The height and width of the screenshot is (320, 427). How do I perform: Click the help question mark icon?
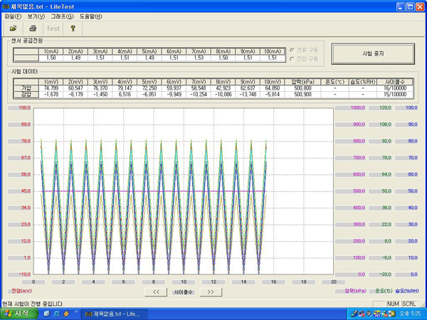pyautogui.click(x=73, y=28)
